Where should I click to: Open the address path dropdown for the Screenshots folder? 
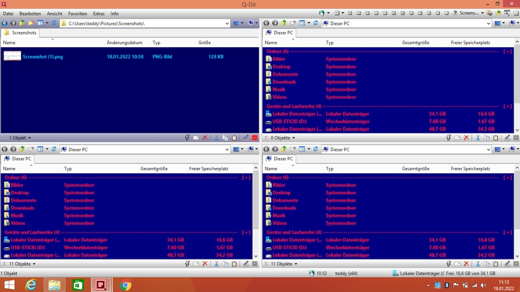click(227, 23)
